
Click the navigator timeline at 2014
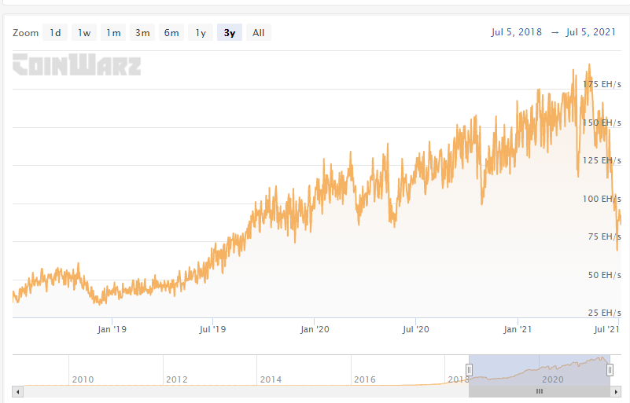tap(271, 379)
